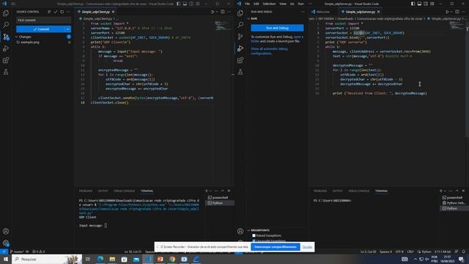The width and height of the screenshot is (469, 264).
Task: Select powershell terminal in left panel list
Action: pyautogui.click(x=220, y=197)
